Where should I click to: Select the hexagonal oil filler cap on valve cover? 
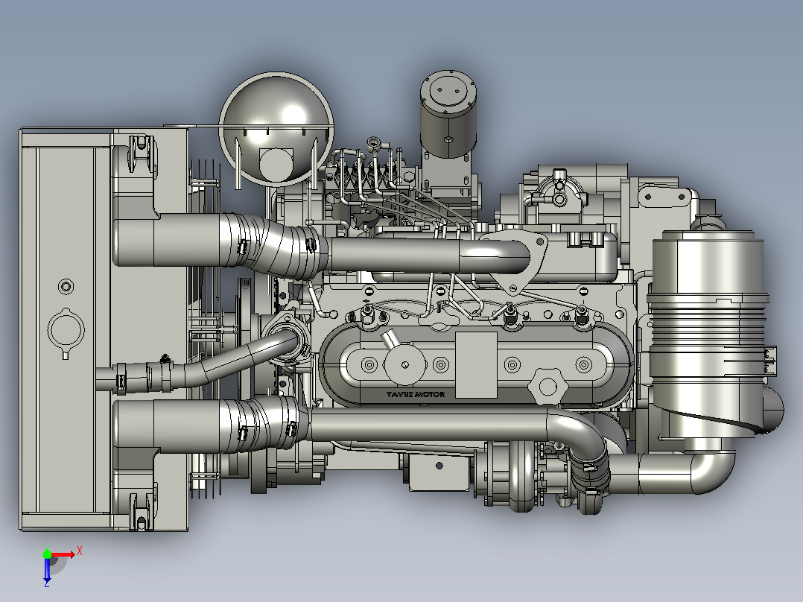point(547,386)
